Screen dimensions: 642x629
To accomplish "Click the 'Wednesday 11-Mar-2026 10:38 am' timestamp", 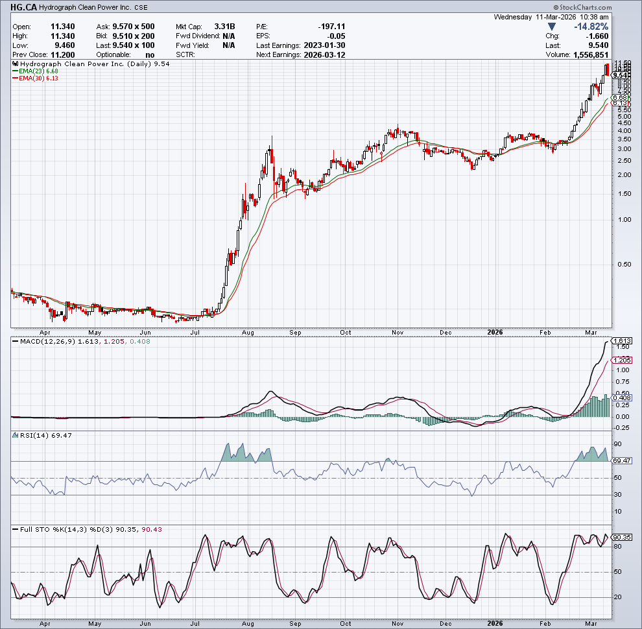I will (551, 18).
